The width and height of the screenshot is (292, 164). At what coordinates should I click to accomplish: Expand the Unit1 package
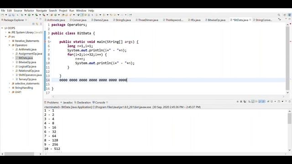click(10, 92)
